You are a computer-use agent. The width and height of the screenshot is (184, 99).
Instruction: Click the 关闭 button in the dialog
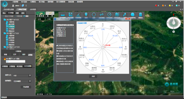tap(93, 76)
